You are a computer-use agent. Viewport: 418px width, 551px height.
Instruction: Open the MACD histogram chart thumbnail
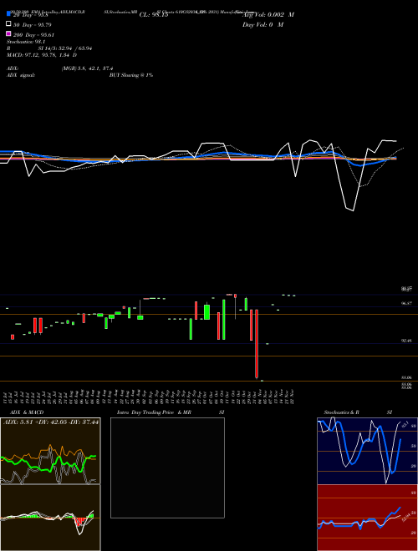tap(50, 518)
